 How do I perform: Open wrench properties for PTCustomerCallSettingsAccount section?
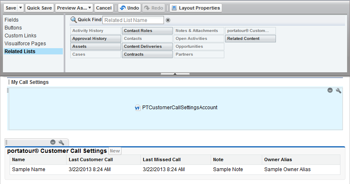click(x=338, y=91)
